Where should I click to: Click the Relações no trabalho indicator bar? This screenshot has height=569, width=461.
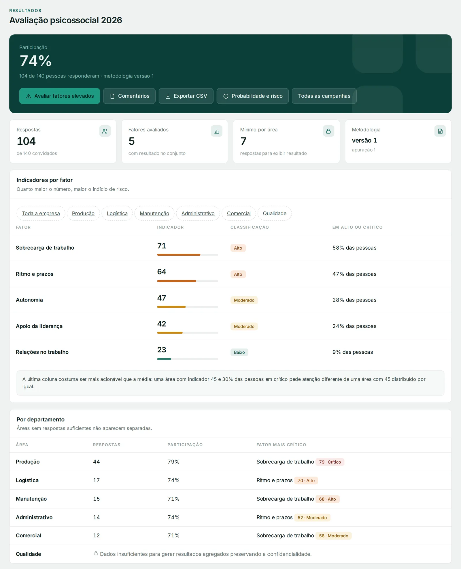pyautogui.click(x=188, y=359)
